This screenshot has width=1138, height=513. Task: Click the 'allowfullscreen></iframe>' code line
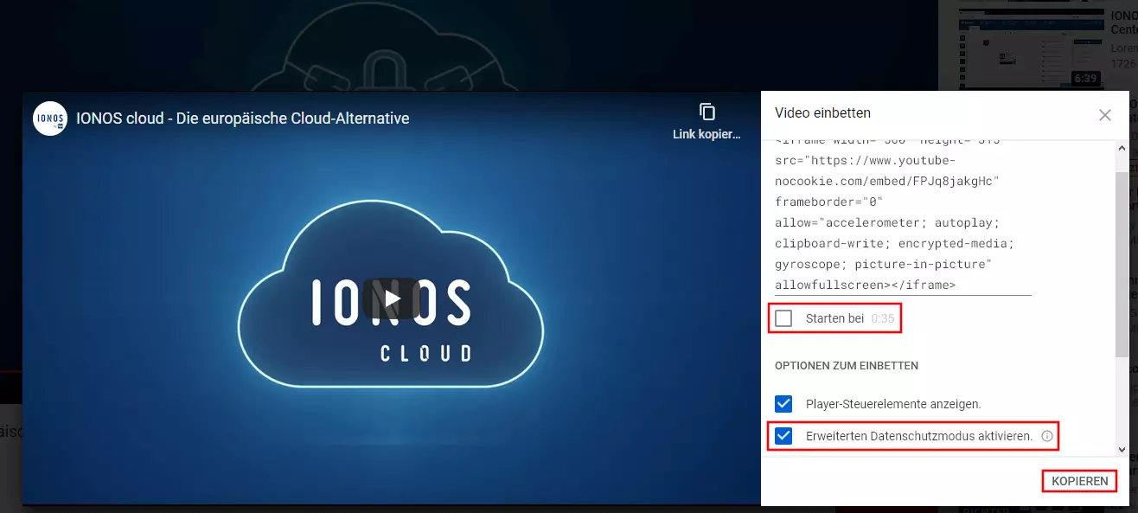865,285
